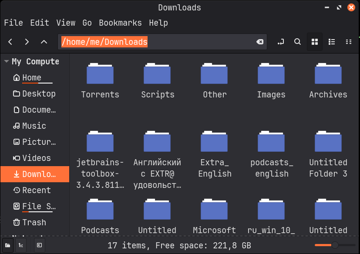
Task: Open the Bookmarks menu
Action: 120,23
